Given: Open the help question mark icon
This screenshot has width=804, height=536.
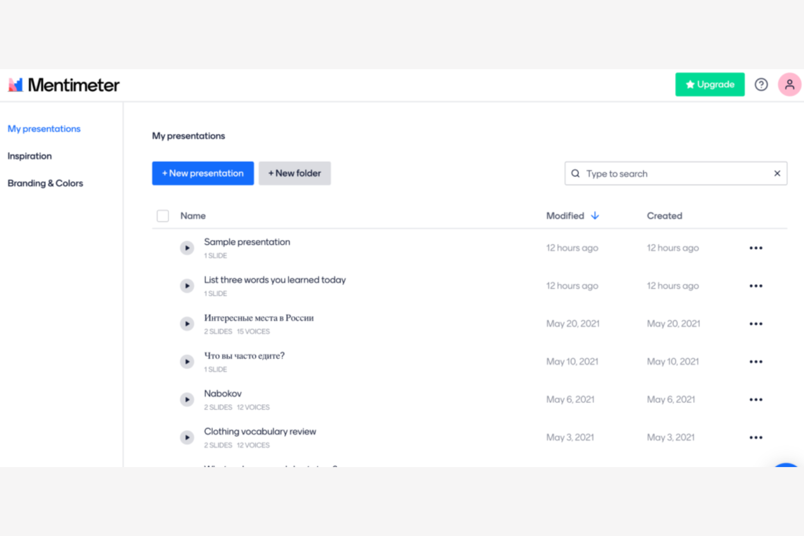Looking at the screenshot, I should coord(761,85).
